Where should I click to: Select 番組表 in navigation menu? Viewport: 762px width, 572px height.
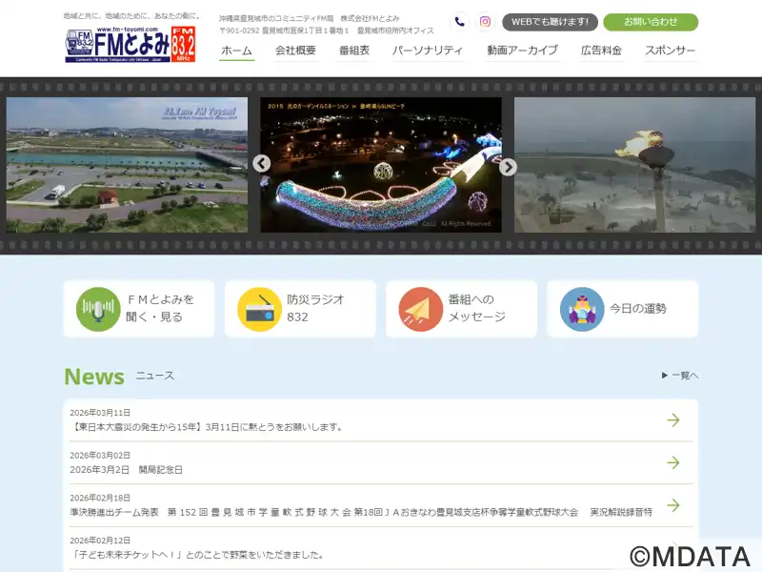tap(353, 51)
